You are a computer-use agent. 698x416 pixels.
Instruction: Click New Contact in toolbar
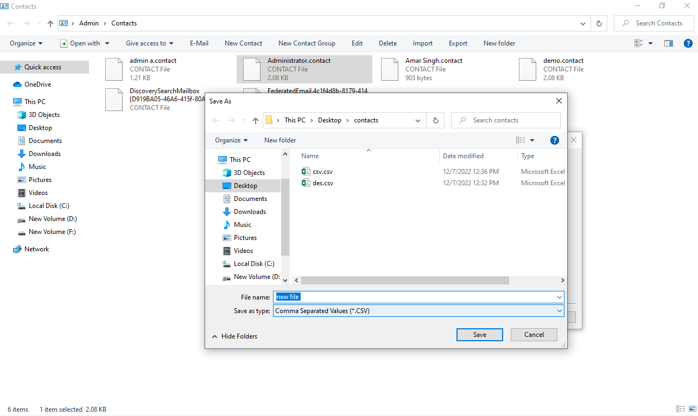point(243,43)
